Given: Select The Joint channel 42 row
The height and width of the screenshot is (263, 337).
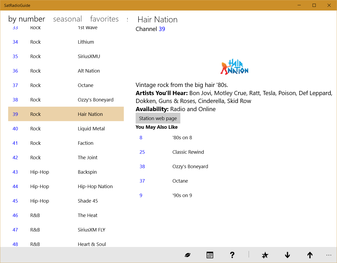Looking at the screenshot, I should (66, 157).
